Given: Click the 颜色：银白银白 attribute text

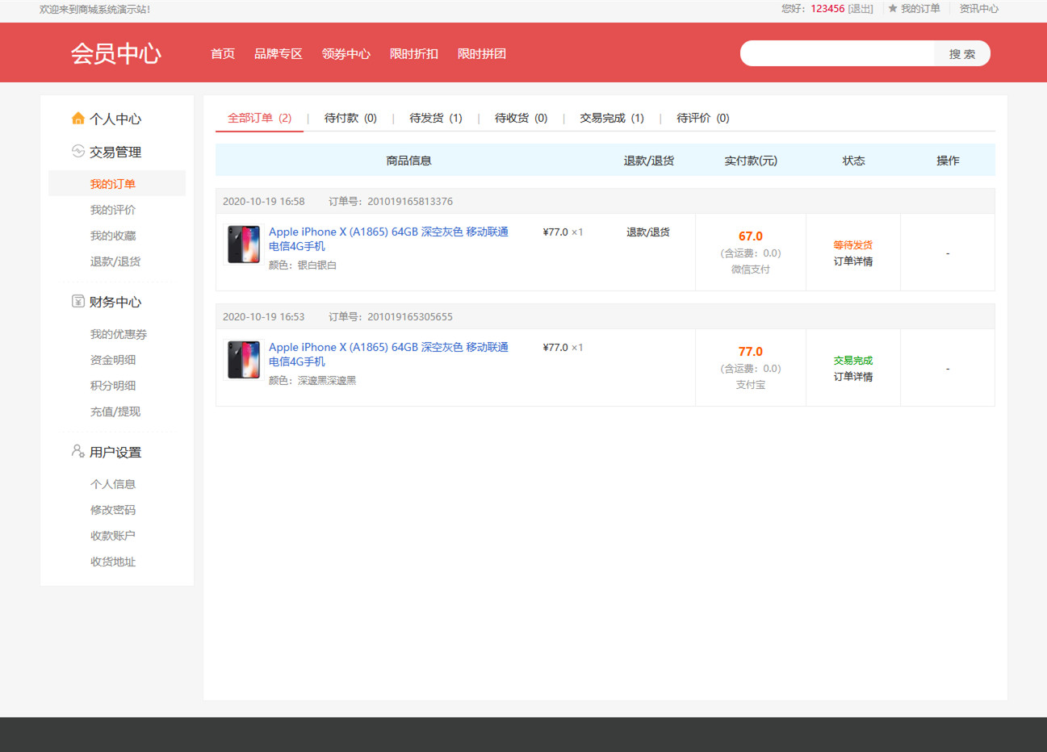Looking at the screenshot, I should [x=303, y=265].
